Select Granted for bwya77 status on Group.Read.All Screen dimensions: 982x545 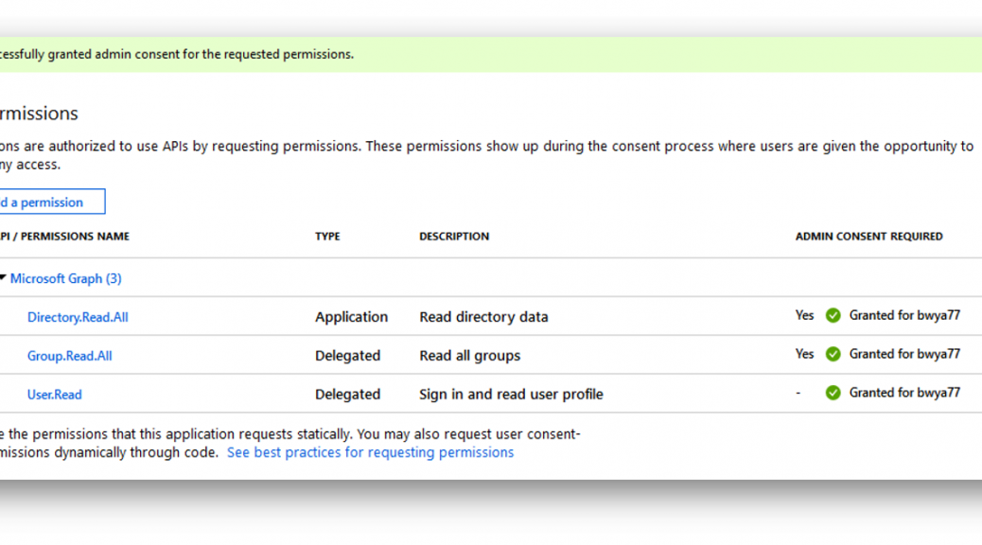[x=904, y=355]
